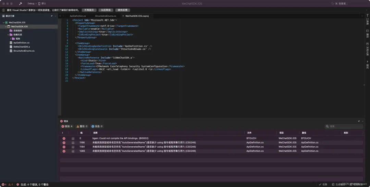Image resolution: width=370 pixels, height=187 pixels.
Task: Collapse the 依赖关系 node
Action: [x=8, y=35]
